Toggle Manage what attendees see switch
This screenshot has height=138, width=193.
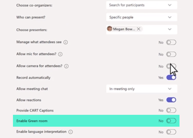coord(171,43)
